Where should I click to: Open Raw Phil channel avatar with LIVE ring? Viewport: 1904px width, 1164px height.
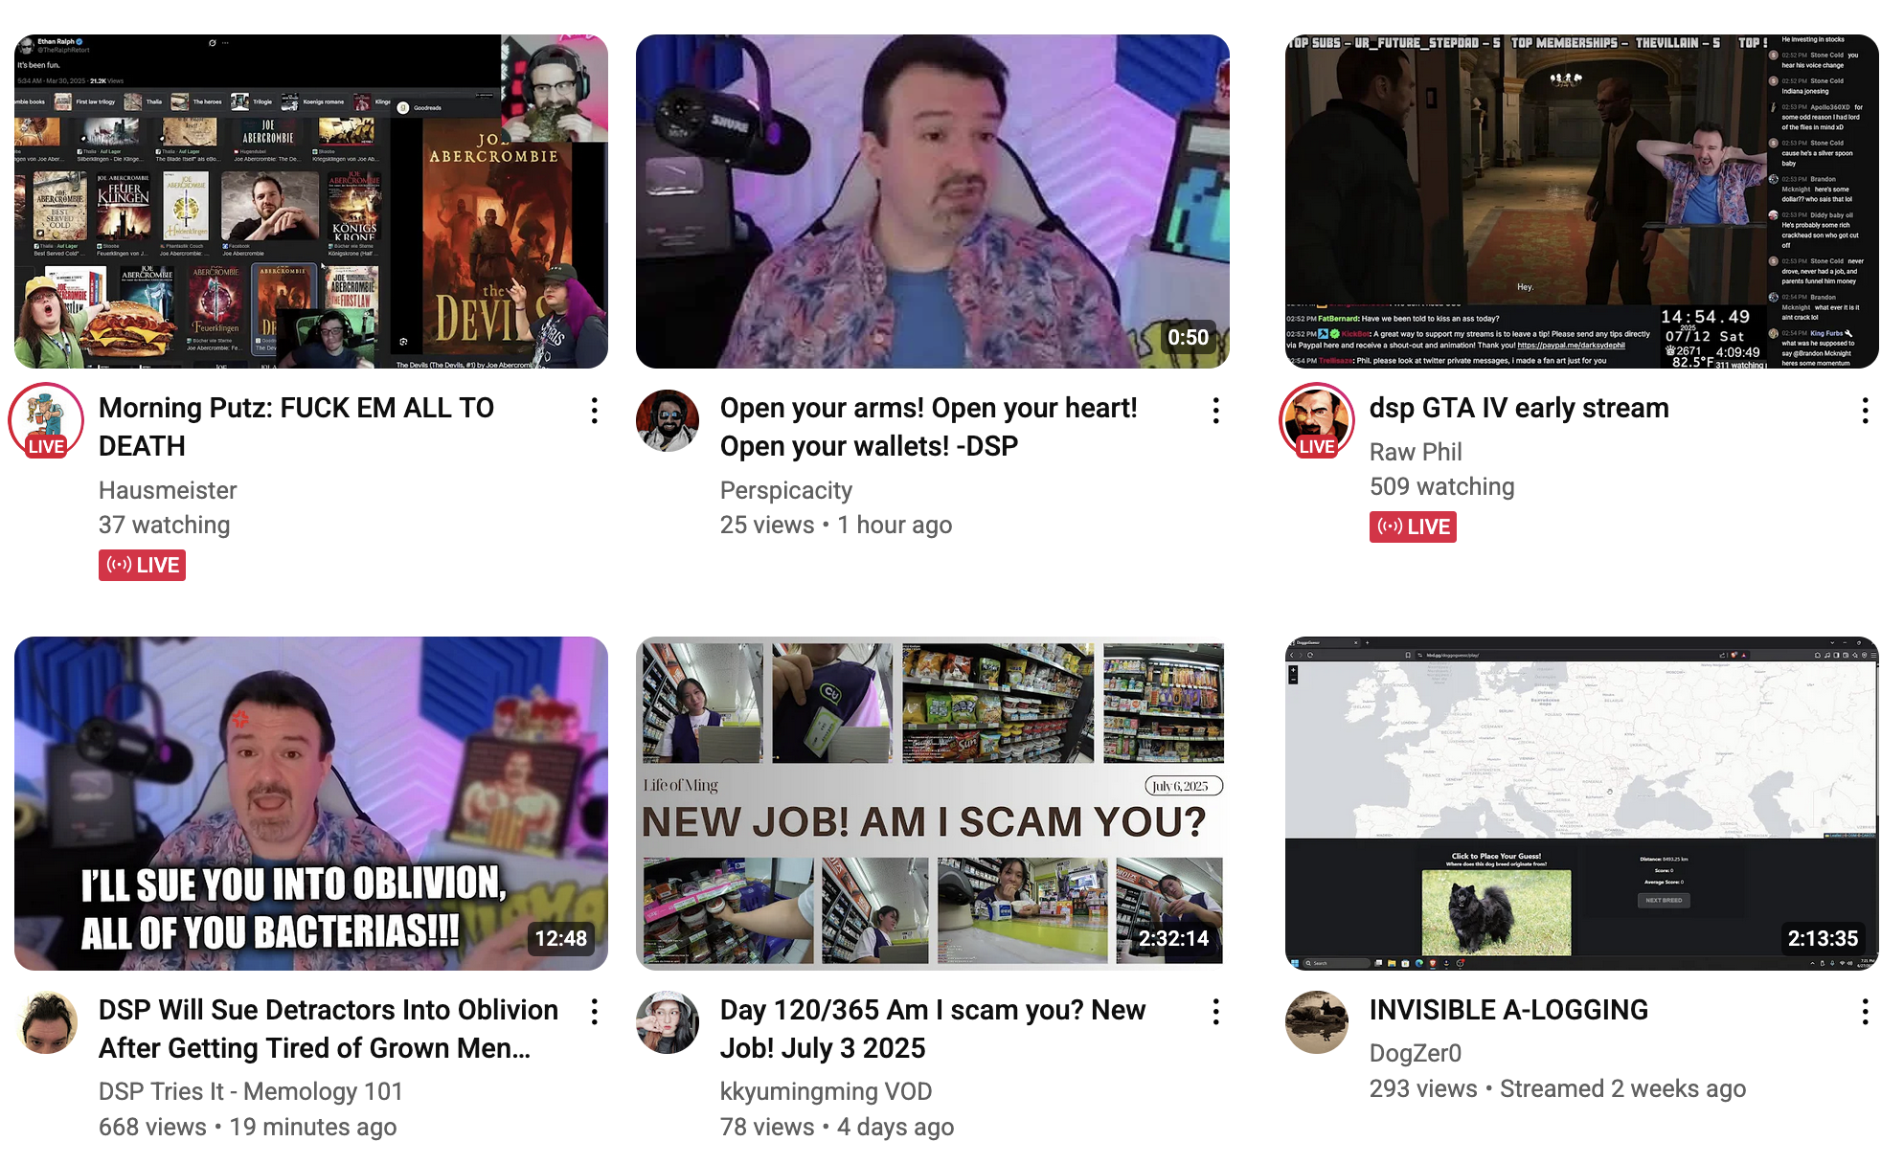click(1317, 420)
